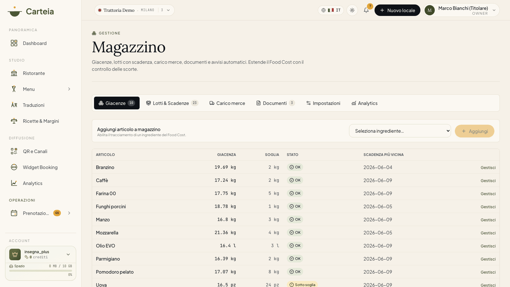
Task: Click Gestisci for Olio EVO
Action: tap(488, 246)
